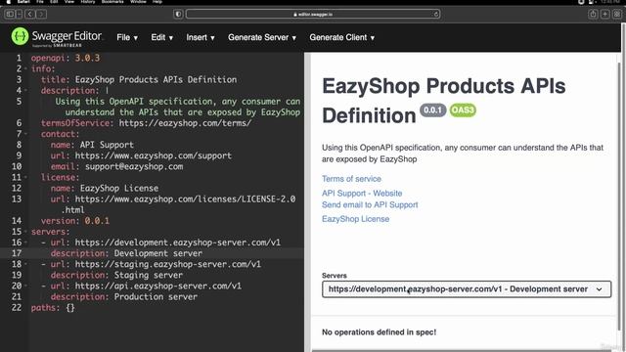The image size is (626, 352).
Task: Click the 'name: EazyShop License' line
Action: [105, 188]
